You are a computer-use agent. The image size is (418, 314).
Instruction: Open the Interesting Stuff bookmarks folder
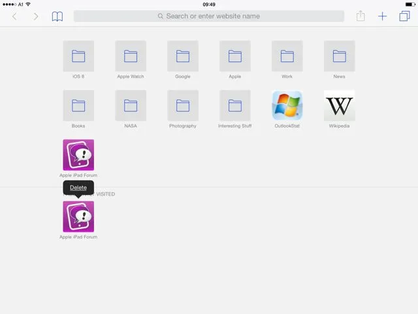click(x=235, y=105)
